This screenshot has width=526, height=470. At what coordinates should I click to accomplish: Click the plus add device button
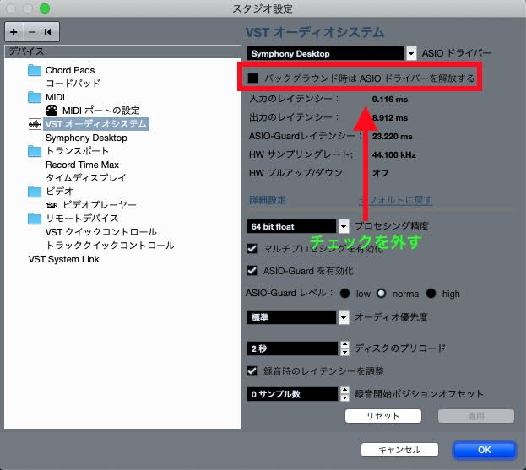pyautogui.click(x=14, y=32)
